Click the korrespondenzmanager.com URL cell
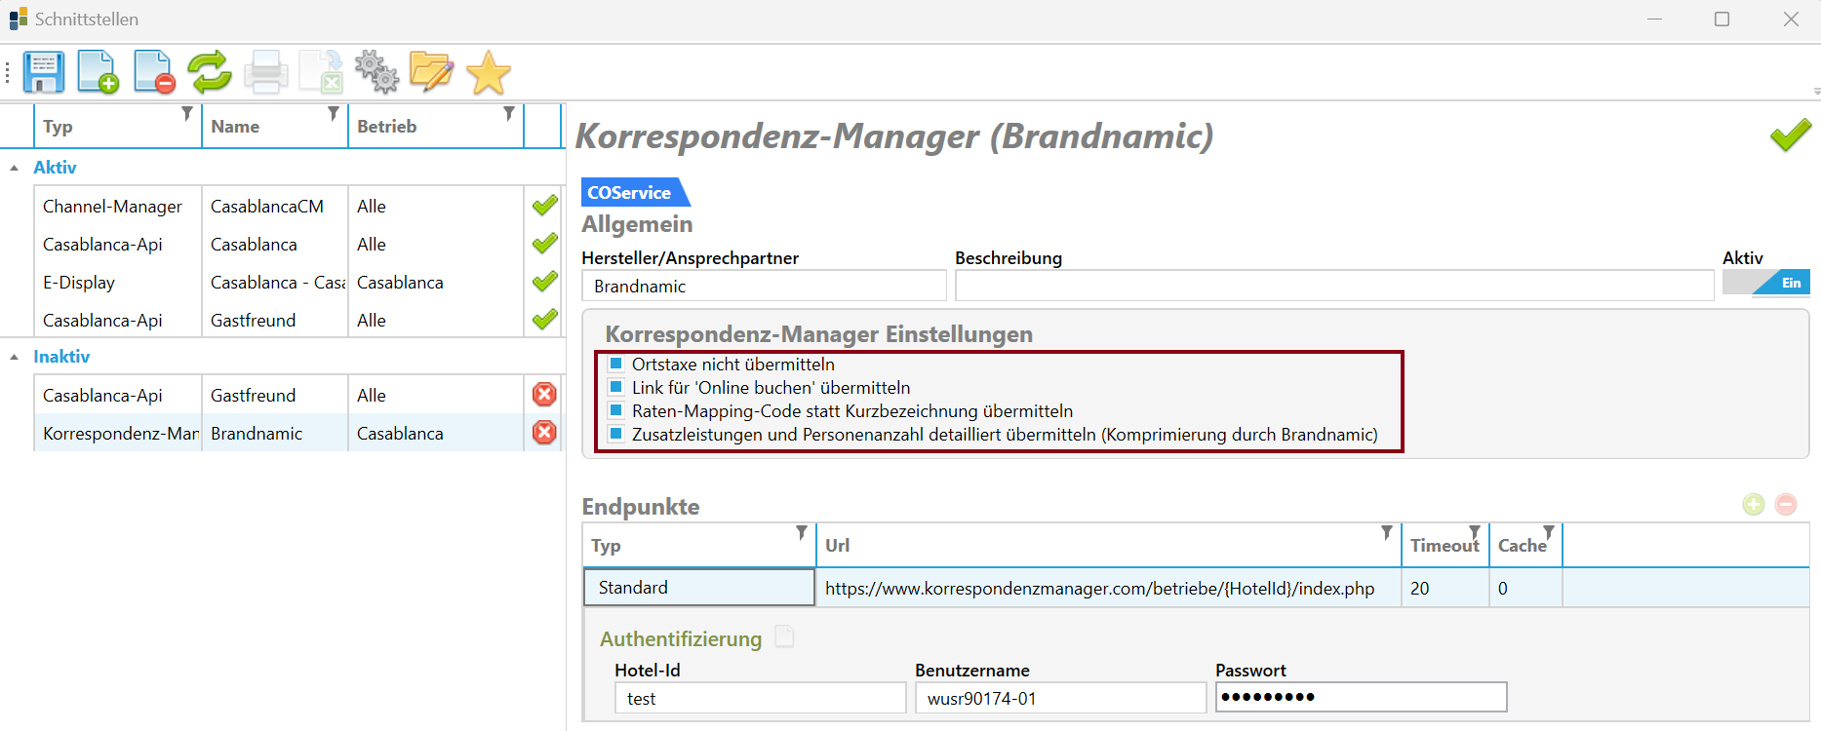Image resolution: width=1821 pixels, height=731 pixels. tap(1109, 588)
